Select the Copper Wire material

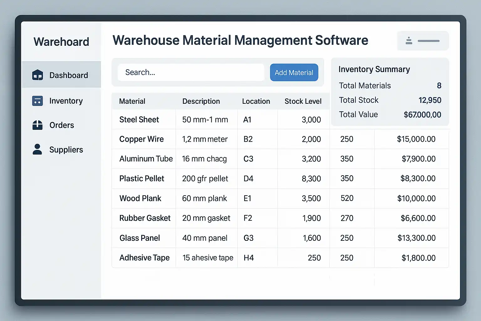click(142, 139)
